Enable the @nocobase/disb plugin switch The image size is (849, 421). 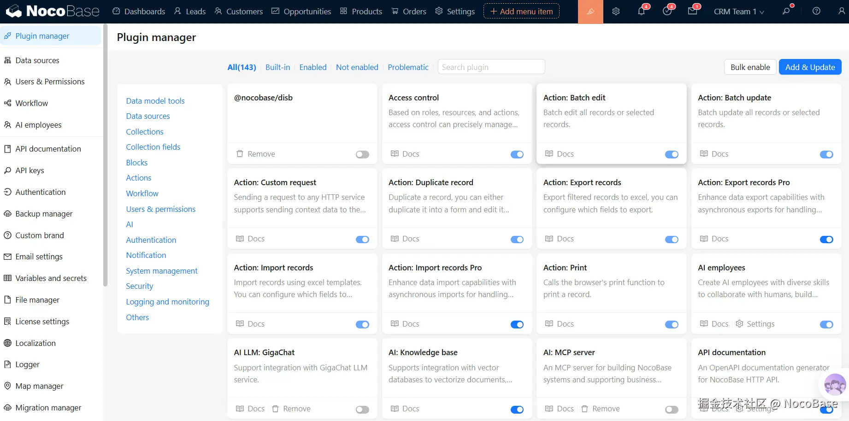pos(362,154)
